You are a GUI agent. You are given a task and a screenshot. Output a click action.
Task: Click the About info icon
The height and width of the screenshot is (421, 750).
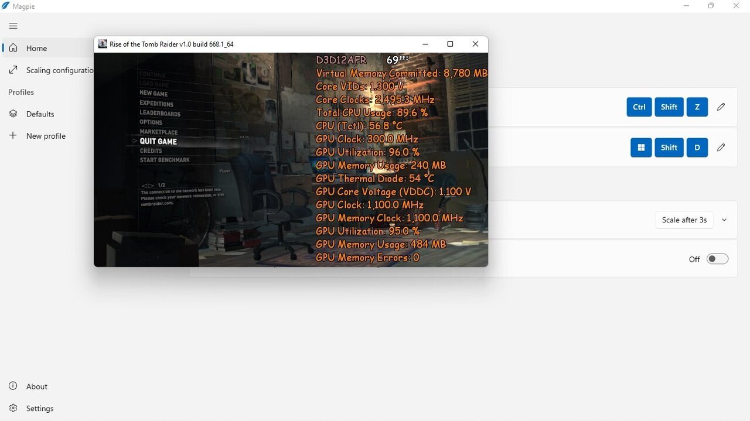[13, 386]
